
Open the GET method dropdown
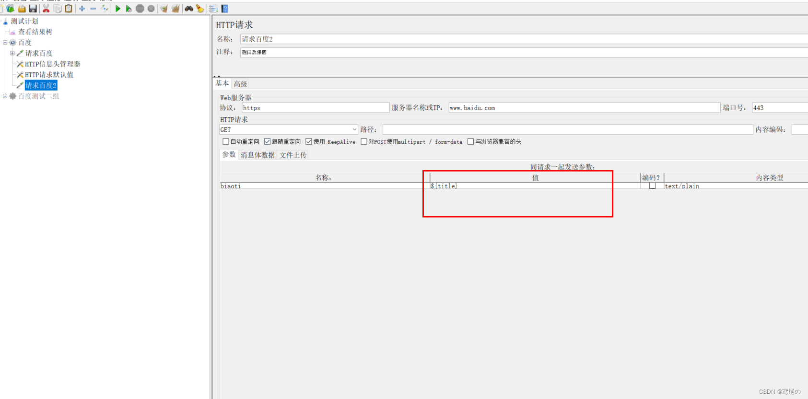click(354, 129)
